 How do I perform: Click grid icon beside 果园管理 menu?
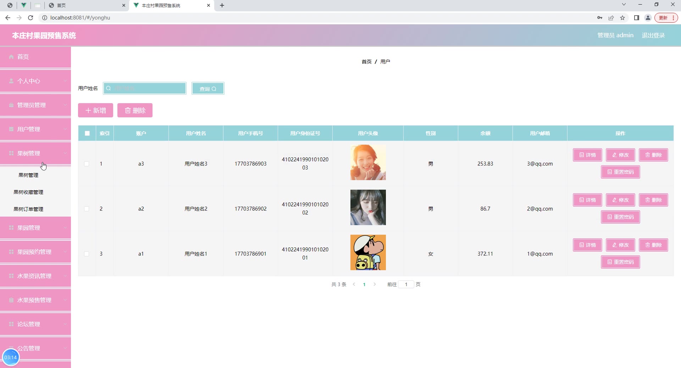(x=11, y=228)
